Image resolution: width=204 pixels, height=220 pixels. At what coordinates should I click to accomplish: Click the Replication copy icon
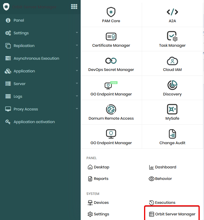click(8, 46)
